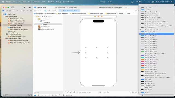Open the Project navigator tab icon

pos(3,11)
